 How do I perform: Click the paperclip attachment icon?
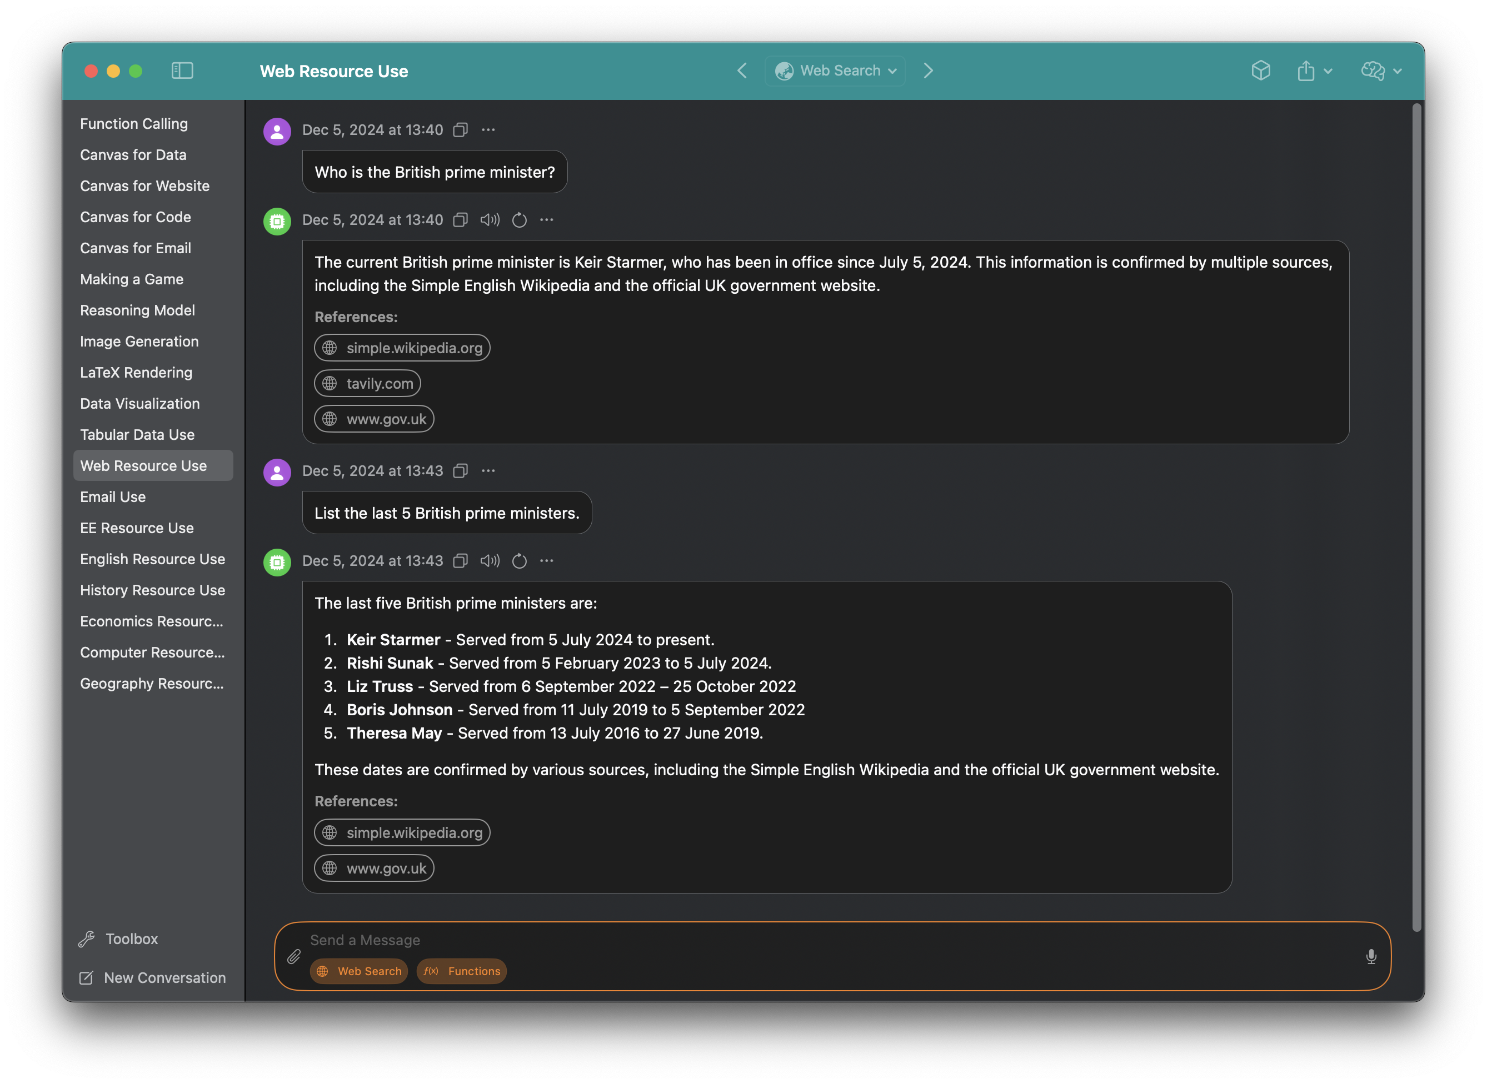(294, 957)
